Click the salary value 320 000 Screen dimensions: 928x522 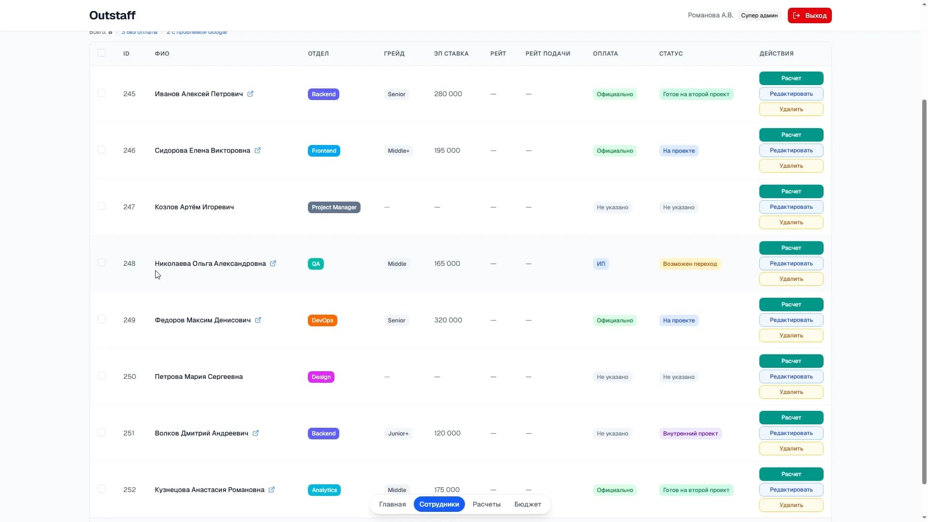pyautogui.click(x=448, y=320)
